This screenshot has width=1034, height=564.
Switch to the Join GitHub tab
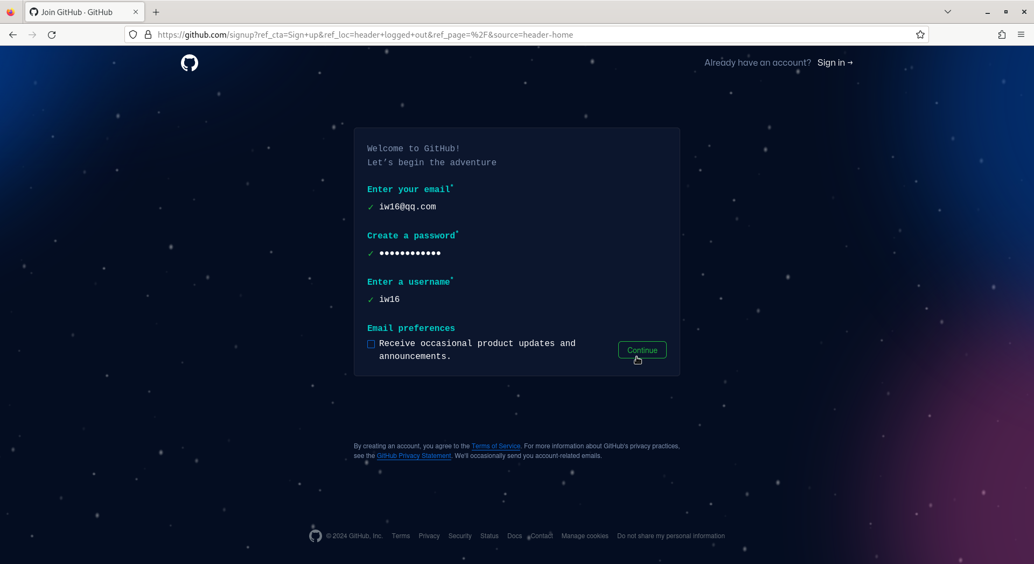click(85, 12)
